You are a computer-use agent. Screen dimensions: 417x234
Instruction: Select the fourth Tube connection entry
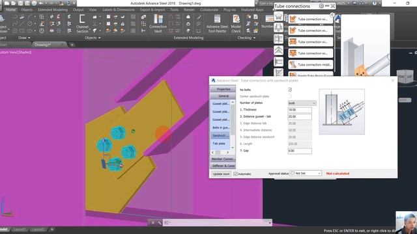click(311, 53)
